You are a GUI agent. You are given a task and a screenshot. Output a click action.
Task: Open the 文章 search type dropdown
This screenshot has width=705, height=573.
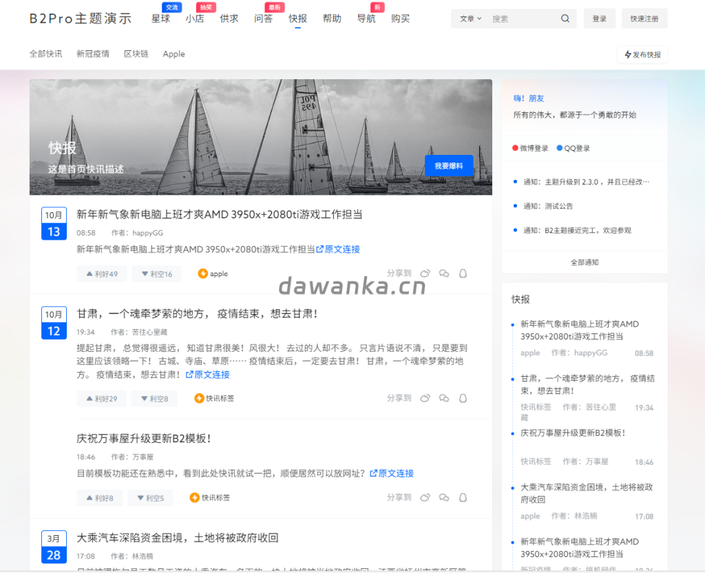click(470, 19)
